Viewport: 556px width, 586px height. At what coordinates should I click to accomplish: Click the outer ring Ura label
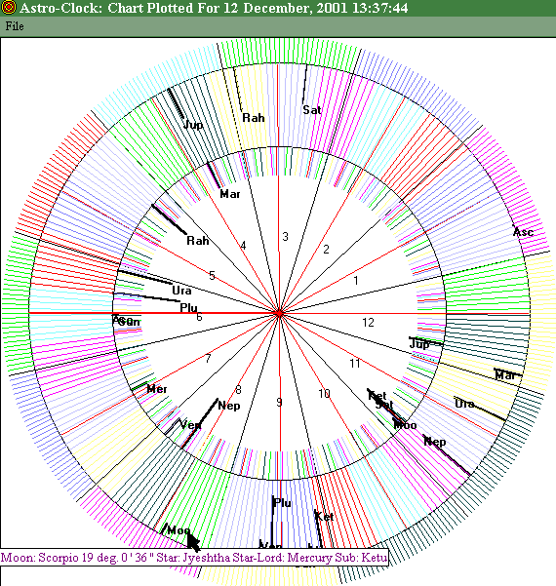coord(464,404)
